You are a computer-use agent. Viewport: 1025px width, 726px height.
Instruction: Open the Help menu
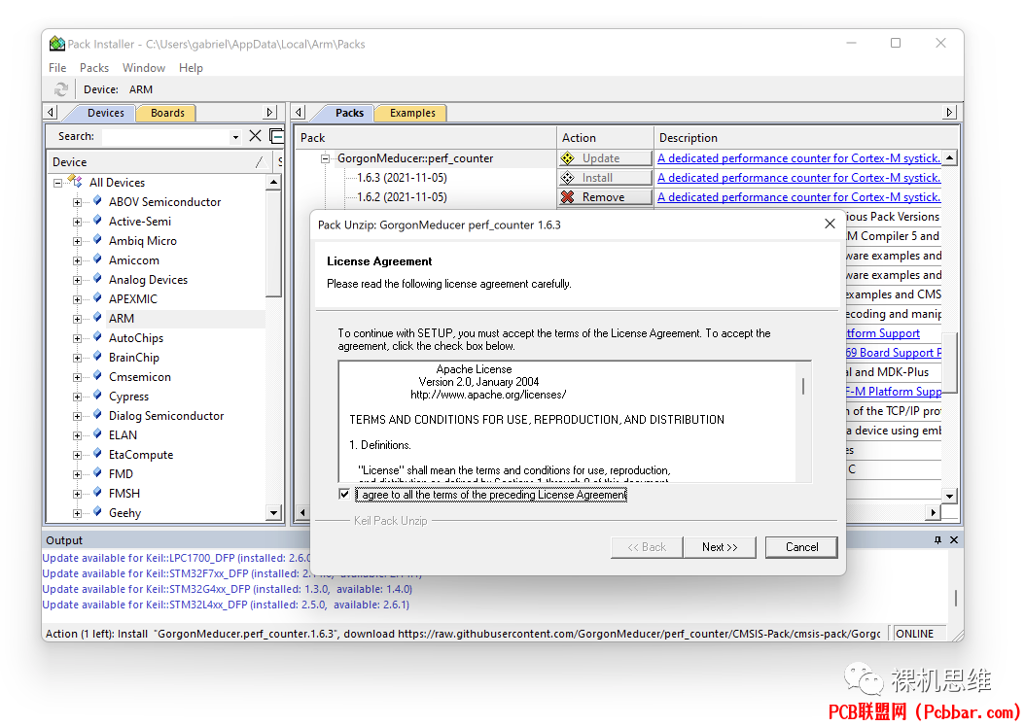point(191,67)
